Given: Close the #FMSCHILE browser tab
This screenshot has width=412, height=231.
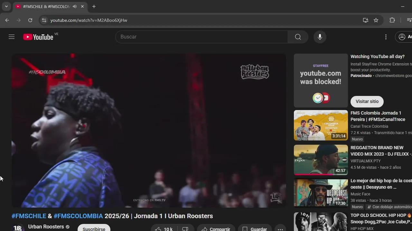Looking at the screenshot, I should (82, 6).
